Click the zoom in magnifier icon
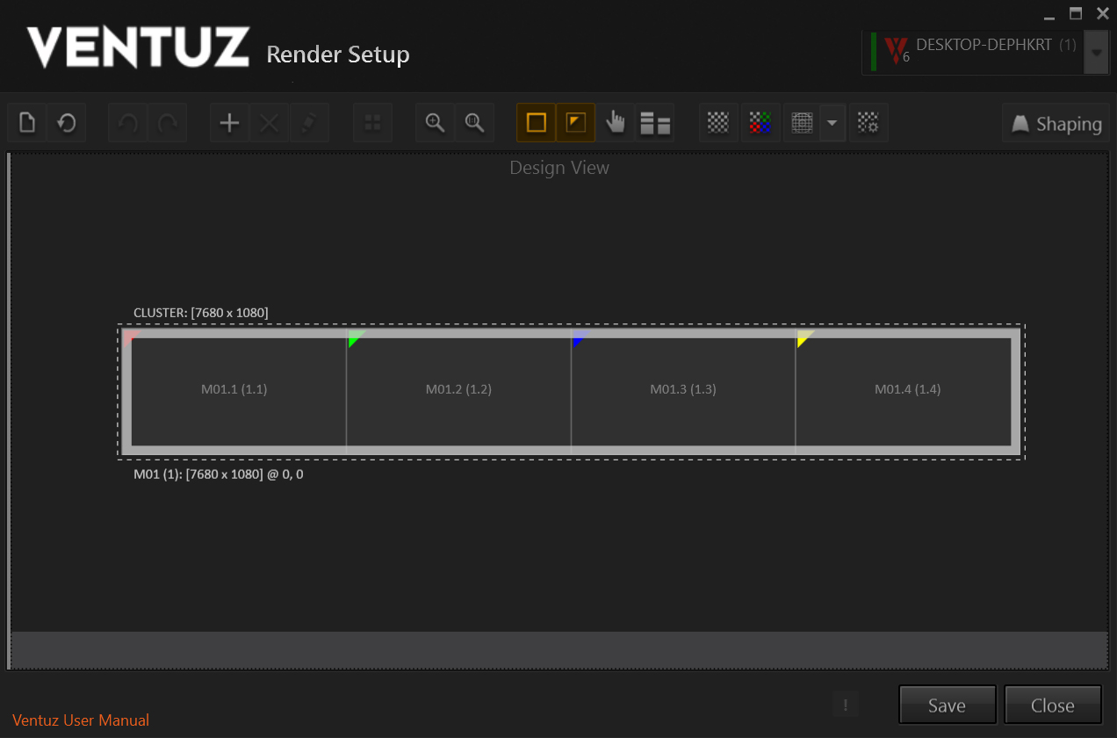The image size is (1117, 738). pyautogui.click(x=435, y=123)
